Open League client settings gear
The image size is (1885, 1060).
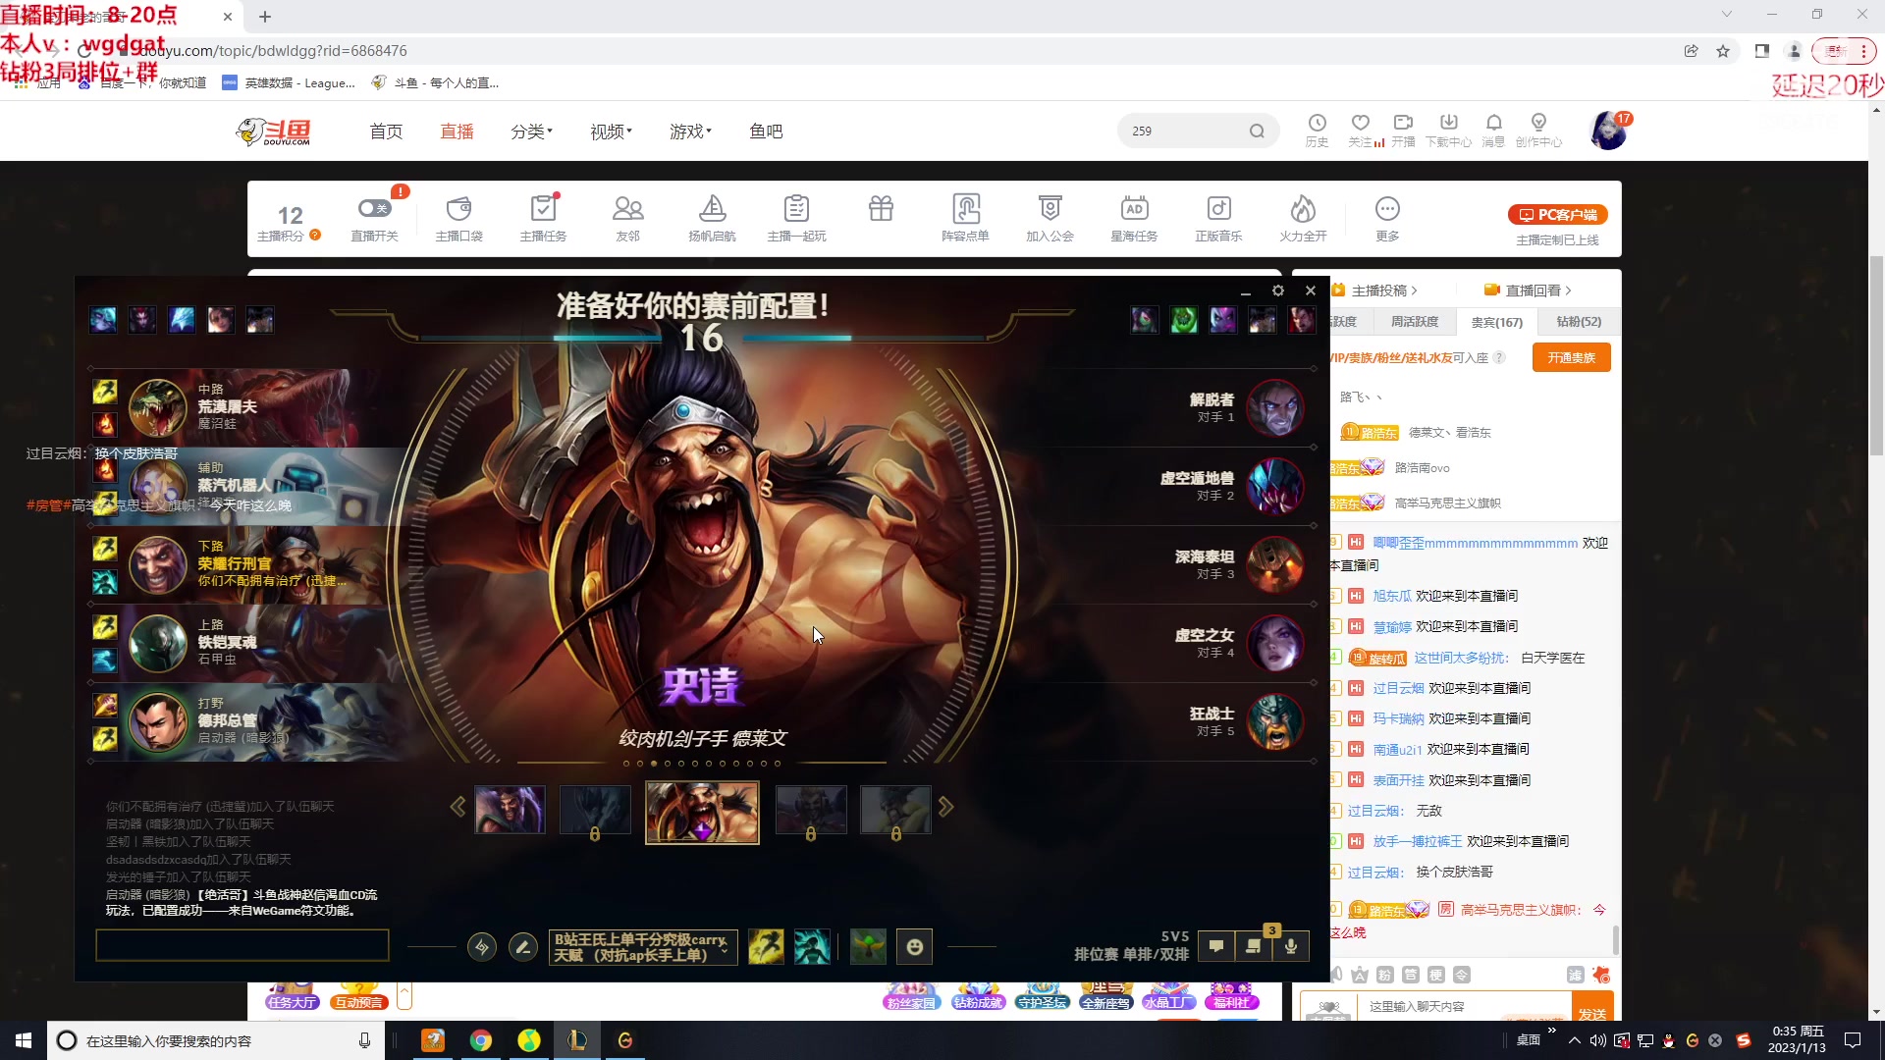point(1277,291)
